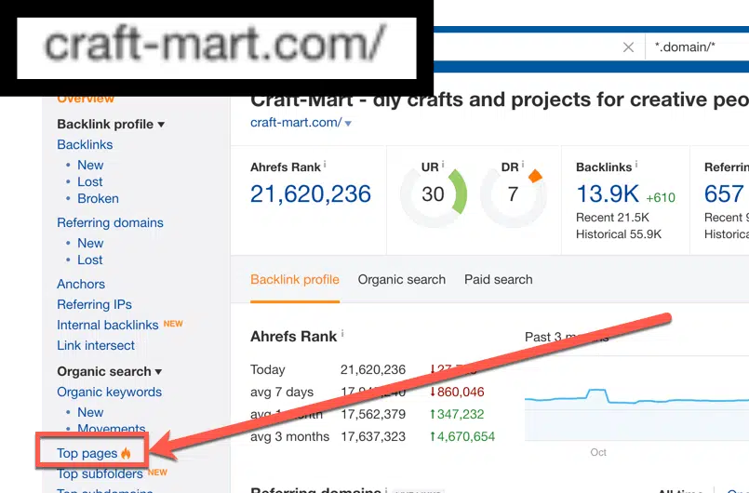Open Lost under Referring domains
The image size is (749, 493).
pos(90,260)
